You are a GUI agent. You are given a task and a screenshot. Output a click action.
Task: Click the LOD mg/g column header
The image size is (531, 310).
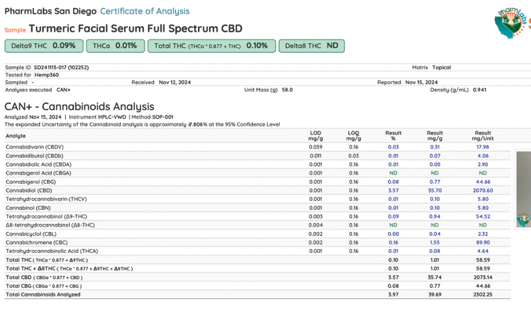click(x=316, y=136)
